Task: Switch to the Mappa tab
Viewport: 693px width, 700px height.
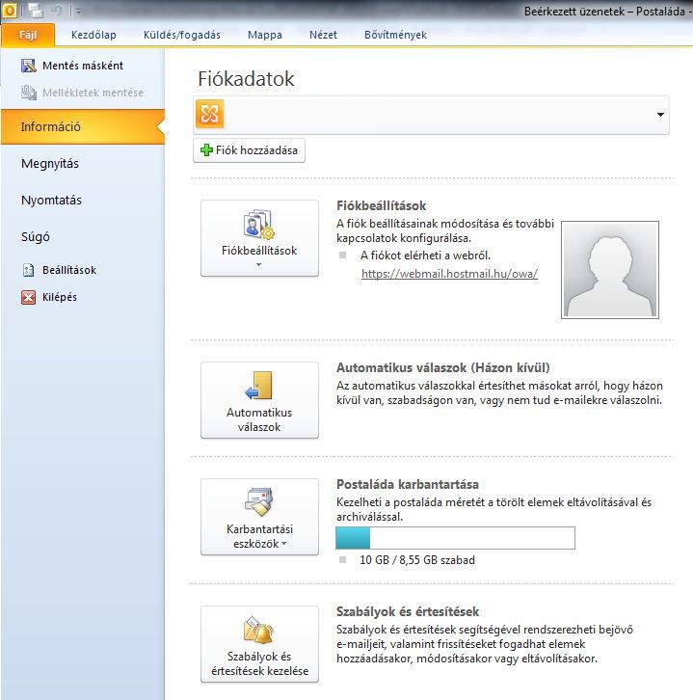Action: coord(265,35)
